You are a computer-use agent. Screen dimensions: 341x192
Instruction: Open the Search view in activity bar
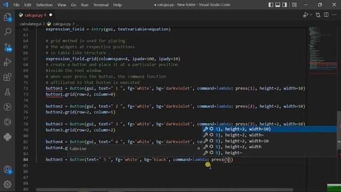tap(7, 32)
